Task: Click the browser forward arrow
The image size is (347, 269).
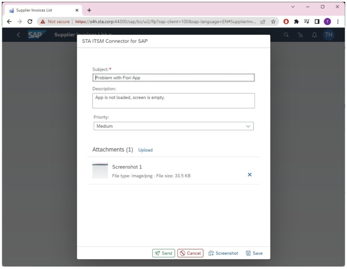Action: point(19,21)
